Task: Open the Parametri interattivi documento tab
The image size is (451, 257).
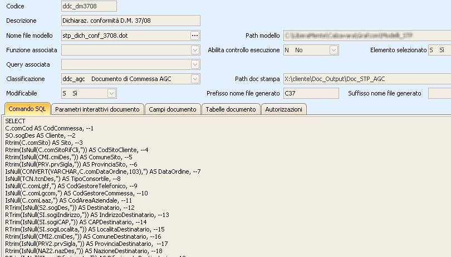Action: [x=97, y=109]
